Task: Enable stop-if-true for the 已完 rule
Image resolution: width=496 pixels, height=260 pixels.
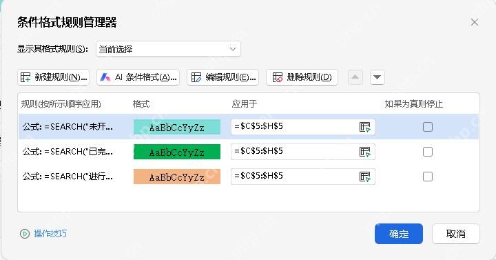Action: (x=428, y=152)
